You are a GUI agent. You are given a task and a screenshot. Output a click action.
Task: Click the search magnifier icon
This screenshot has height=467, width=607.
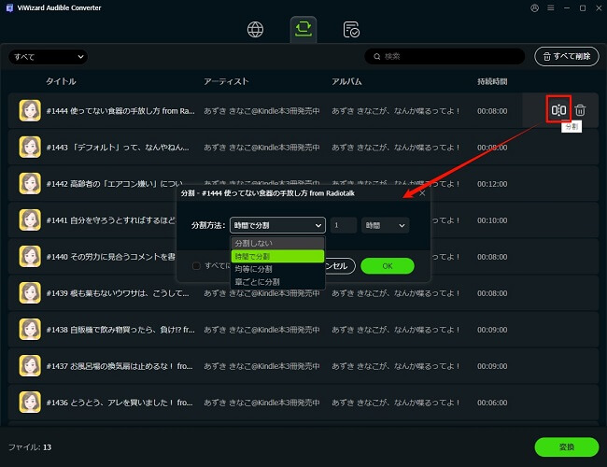click(x=376, y=57)
